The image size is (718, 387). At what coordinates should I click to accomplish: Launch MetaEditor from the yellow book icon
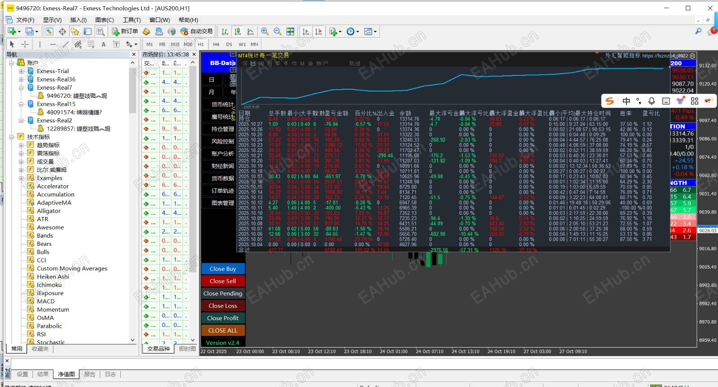point(146,31)
